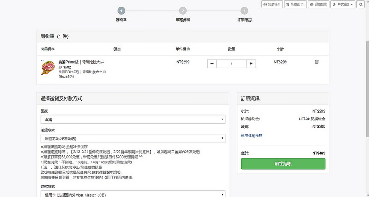Click the steak product thumbnail image

pos(48,68)
